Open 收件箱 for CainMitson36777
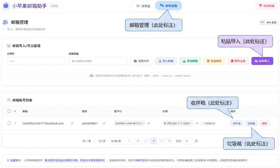Screen dimensions: 280x168 237,123
